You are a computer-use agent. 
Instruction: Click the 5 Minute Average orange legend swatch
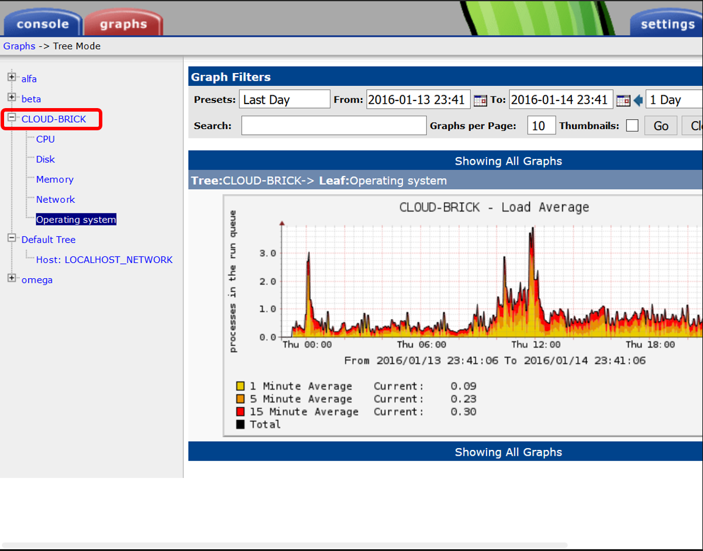(x=240, y=399)
